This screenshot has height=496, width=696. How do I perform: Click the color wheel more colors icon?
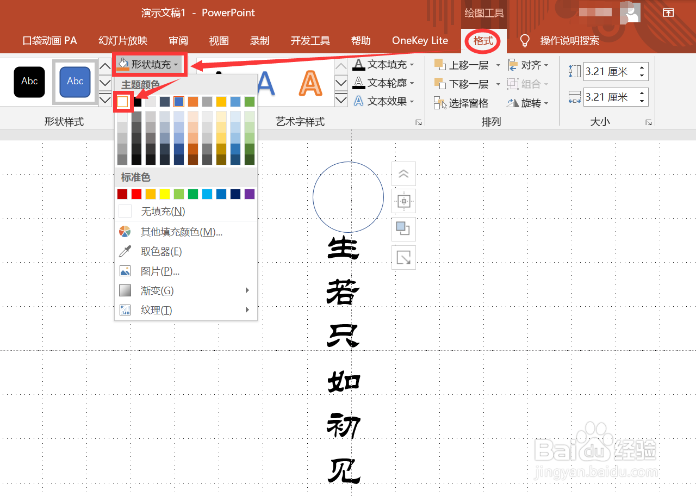pyautogui.click(x=125, y=232)
